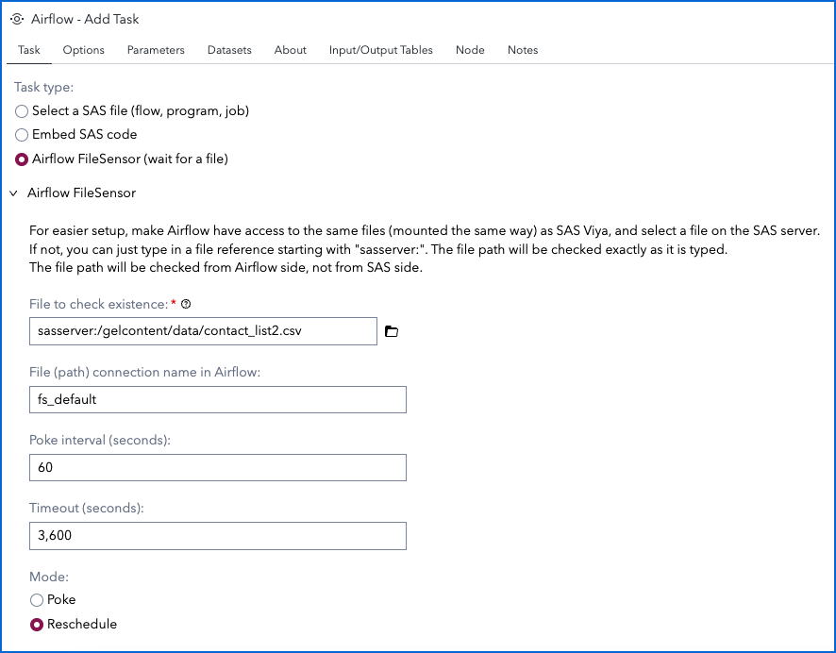
Task: Collapse the Airflow FileSensor section chevron
Action: coord(14,193)
